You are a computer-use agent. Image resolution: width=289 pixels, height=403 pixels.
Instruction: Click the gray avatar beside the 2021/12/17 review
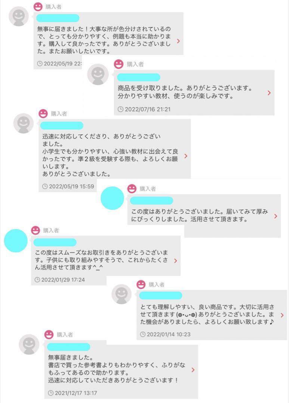pos(29,344)
